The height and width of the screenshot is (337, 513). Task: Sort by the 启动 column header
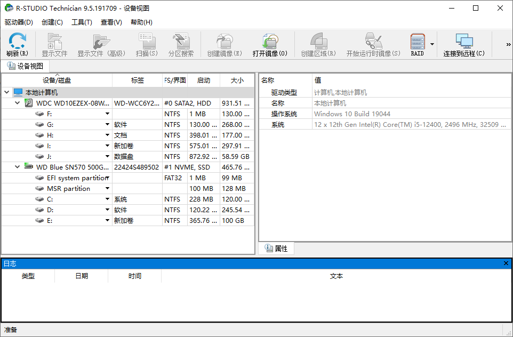[204, 81]
